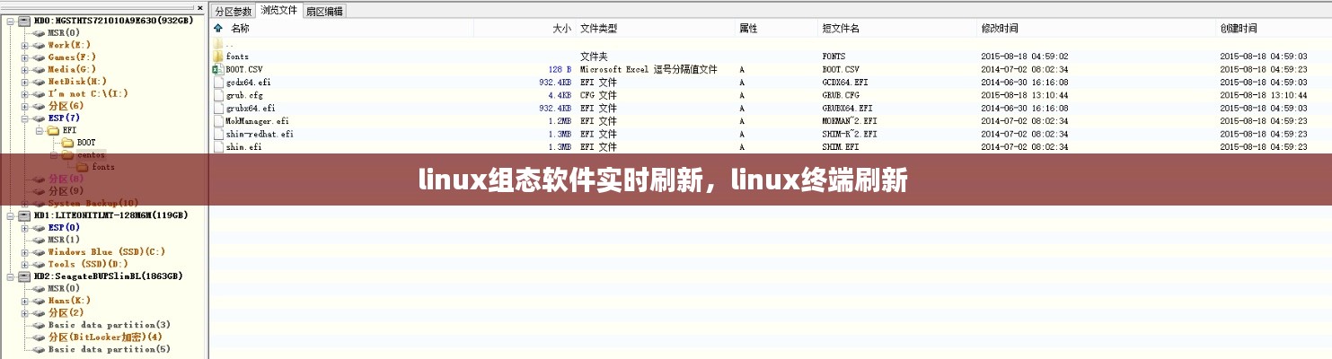The height and width of the screenshot is (359, 1332).
Task: Expand the Hans(K:) partition node
Action: click(x=24, y=301)
